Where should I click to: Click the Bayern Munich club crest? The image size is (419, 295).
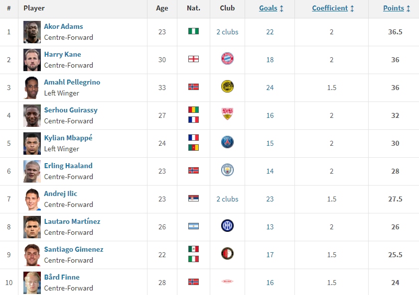[227, 59]
